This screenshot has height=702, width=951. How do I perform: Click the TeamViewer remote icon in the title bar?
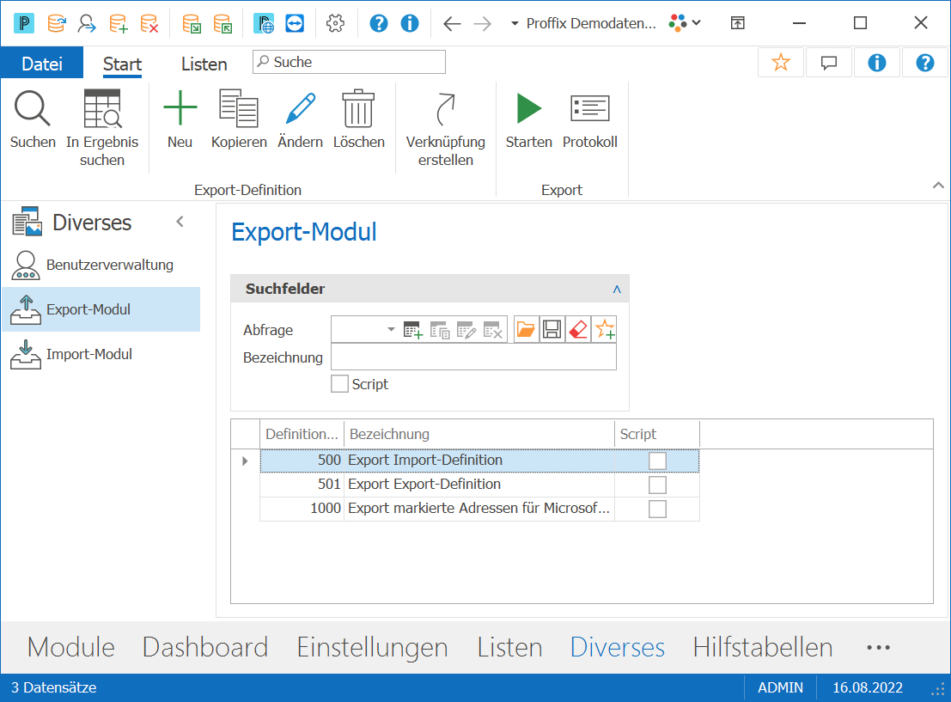(295, 24)
